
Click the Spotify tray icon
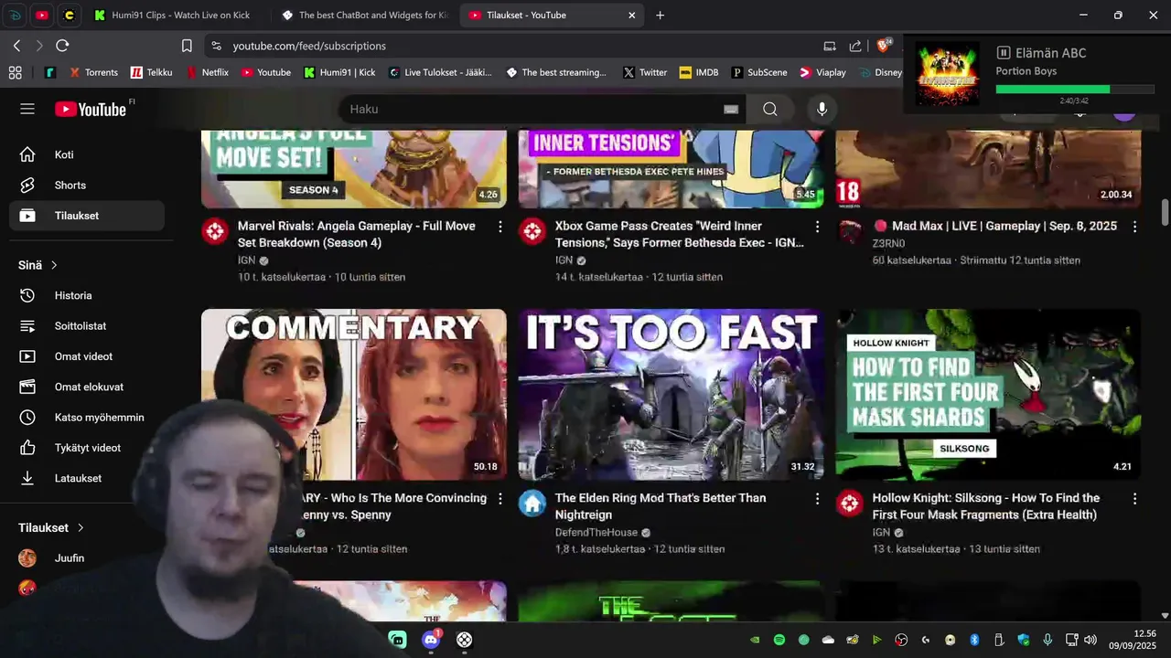779,640
